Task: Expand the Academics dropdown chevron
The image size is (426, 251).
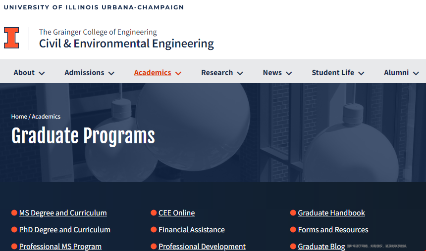Action: [178, 73]
